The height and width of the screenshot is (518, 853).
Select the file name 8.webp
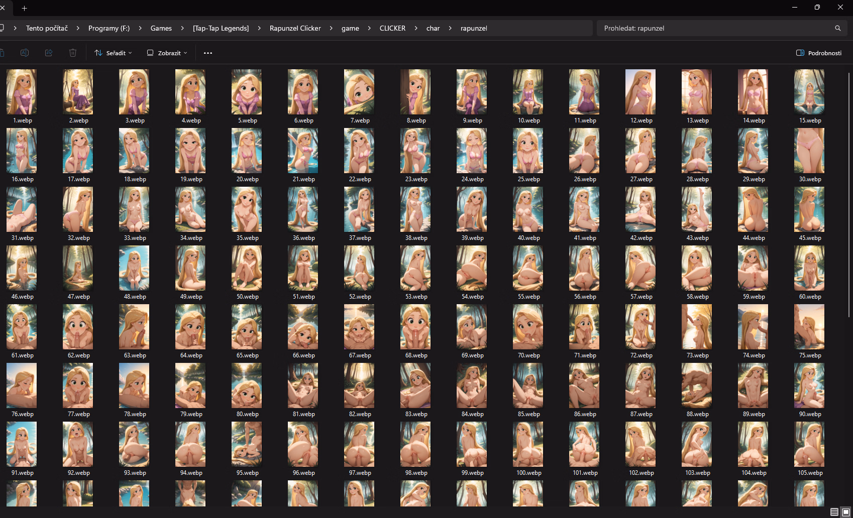416,120
